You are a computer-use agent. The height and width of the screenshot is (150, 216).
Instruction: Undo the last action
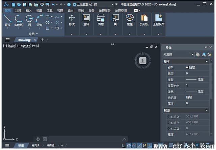tap(53, 4)
